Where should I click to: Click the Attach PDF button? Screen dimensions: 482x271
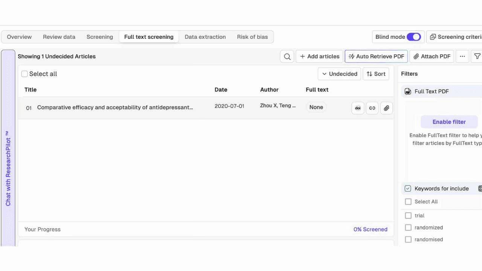432,56
